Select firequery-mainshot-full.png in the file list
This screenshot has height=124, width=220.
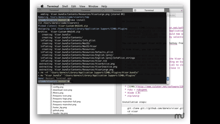[67, 102]
